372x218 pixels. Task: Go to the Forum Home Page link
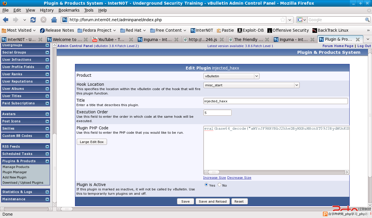point(338,46)
